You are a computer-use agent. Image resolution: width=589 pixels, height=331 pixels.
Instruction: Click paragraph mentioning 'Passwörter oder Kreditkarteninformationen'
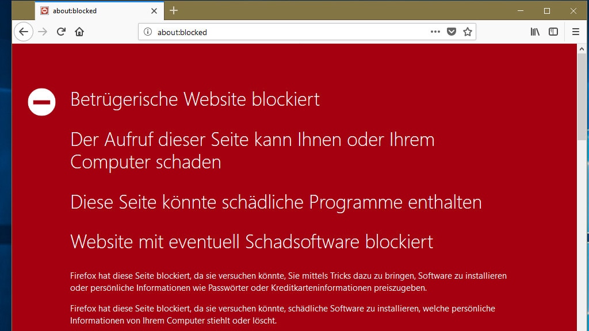coord(288,282)
